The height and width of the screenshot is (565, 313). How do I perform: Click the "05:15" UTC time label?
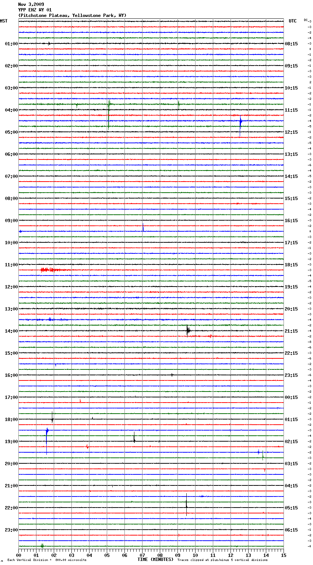(291, 508)
